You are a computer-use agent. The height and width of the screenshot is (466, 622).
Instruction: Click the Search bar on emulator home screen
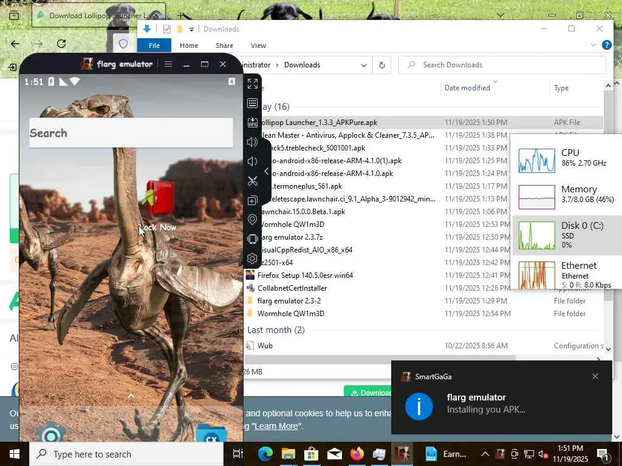[131, 133]
